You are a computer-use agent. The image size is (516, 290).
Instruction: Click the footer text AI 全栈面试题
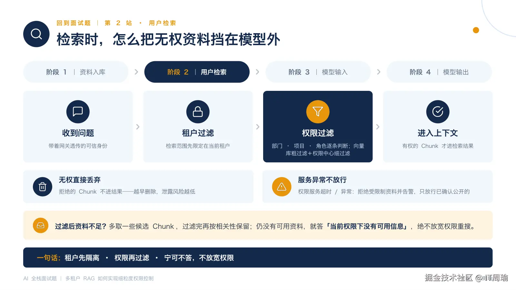click(x=40, y=278)
